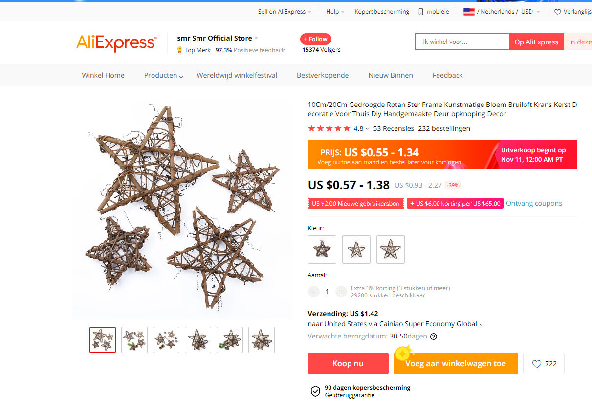Screen dimensions: 592x401
Task: Click the heart icon next to Verlanglijst
Action: click(x=558, y=12)
